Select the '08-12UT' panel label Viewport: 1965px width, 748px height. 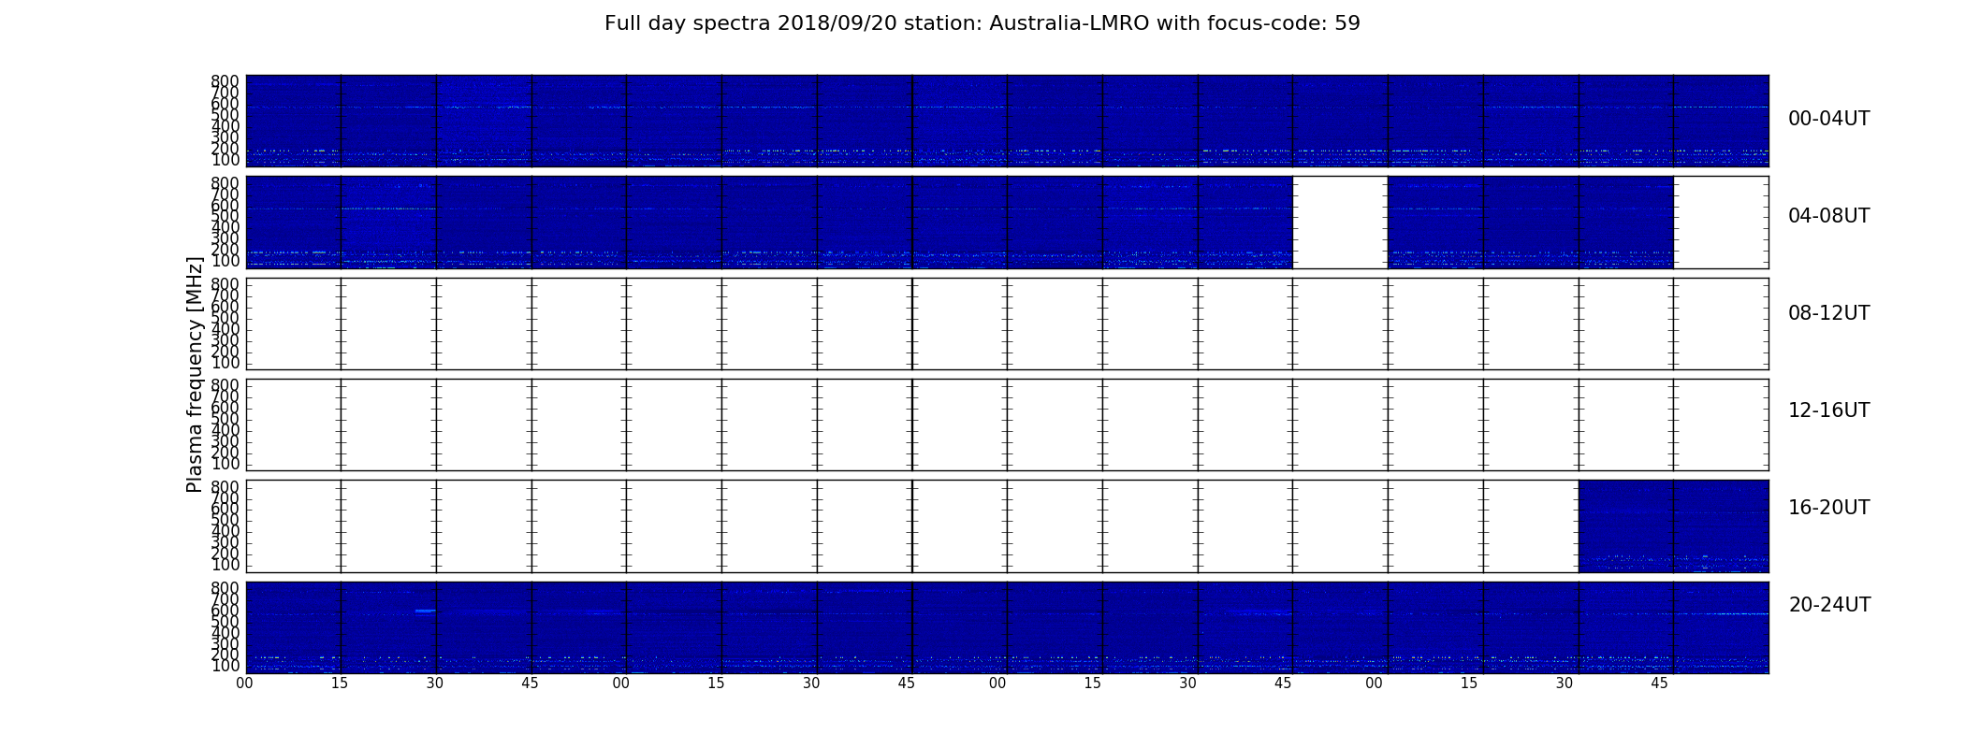1829,313
